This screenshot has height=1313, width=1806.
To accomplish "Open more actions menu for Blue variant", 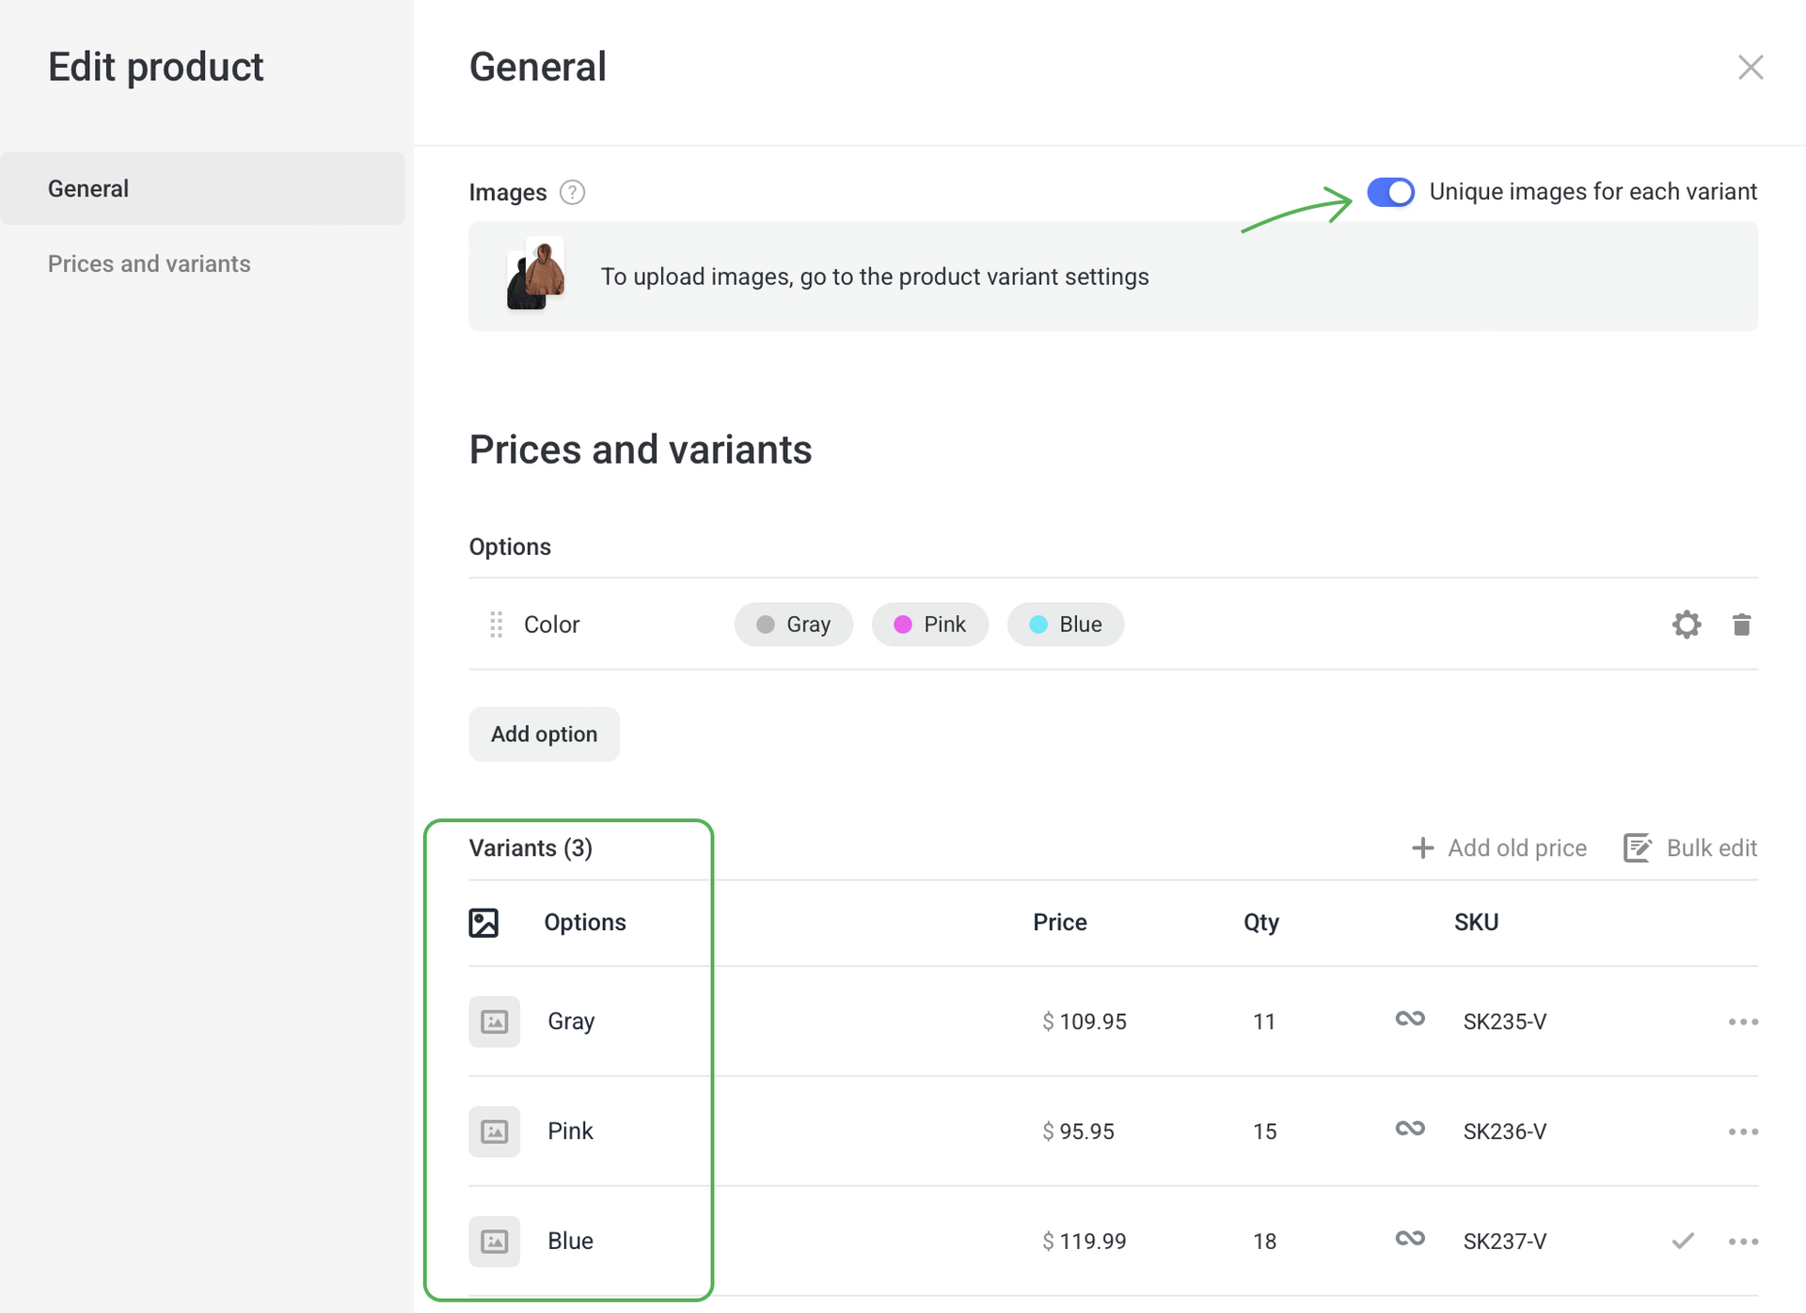I will click(x=1743, y=1242).
